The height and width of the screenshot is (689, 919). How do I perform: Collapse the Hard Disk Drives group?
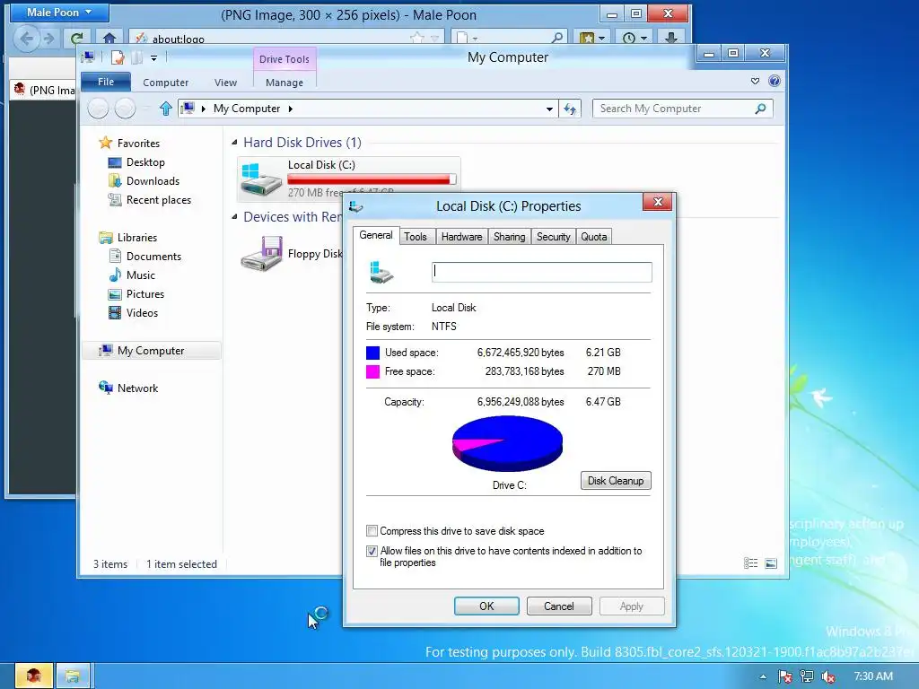(234, 142)
